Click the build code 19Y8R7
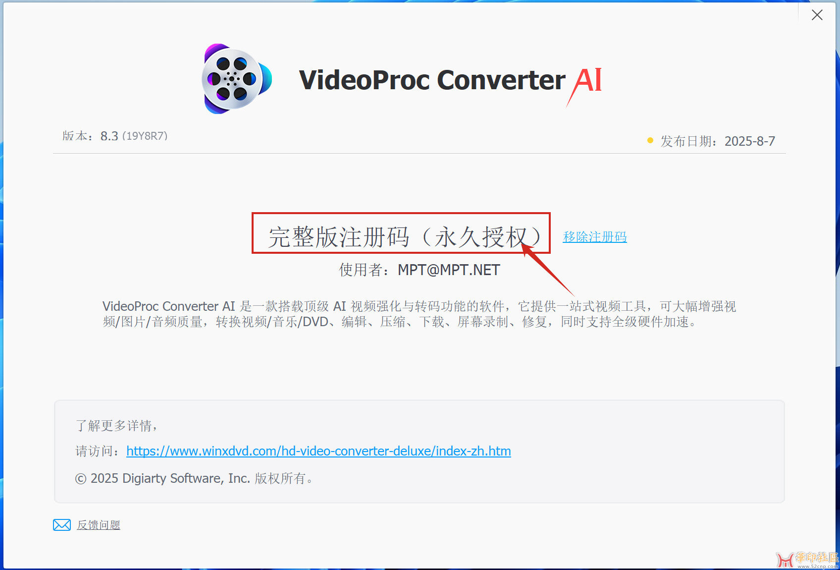The width and height of the screenshot is (840, 570). point(145,136)
